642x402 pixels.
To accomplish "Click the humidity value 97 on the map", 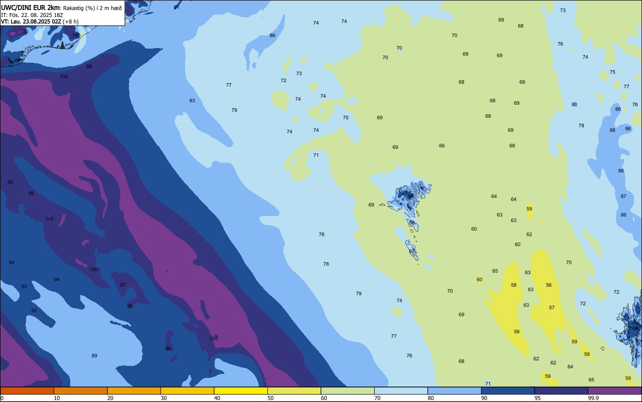I will click(123, 285).
